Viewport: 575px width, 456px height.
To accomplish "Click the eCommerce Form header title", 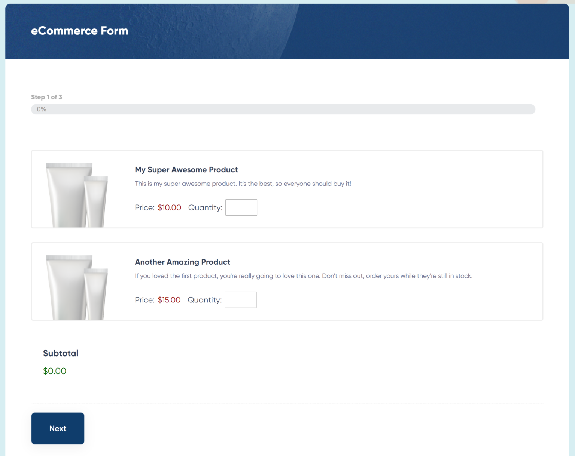I will tap(79, 31).
